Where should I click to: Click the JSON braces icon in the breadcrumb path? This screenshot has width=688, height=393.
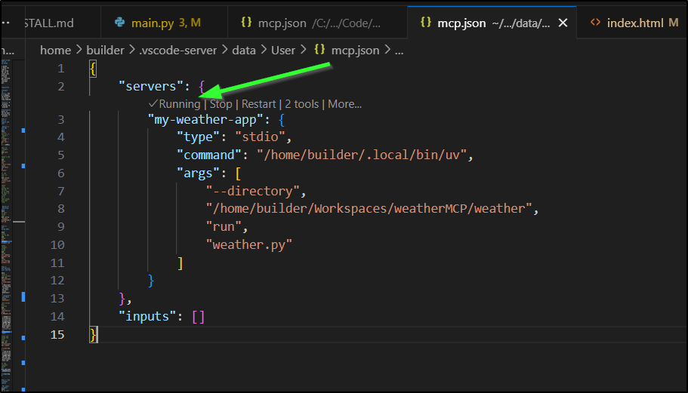319,51
